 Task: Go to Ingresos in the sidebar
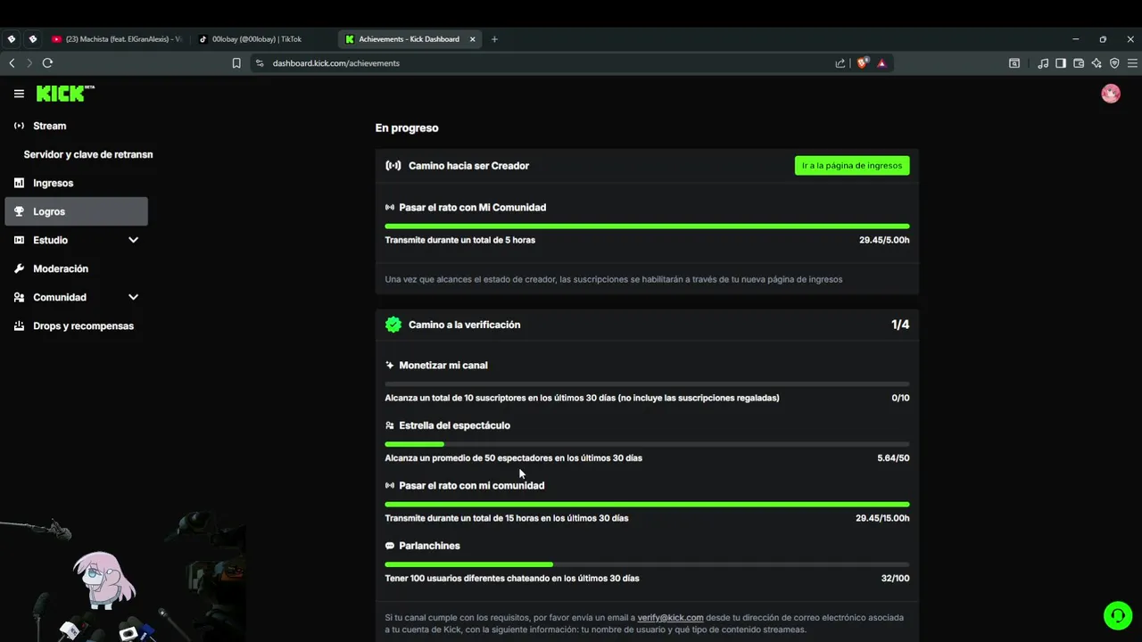pos(53,183)
